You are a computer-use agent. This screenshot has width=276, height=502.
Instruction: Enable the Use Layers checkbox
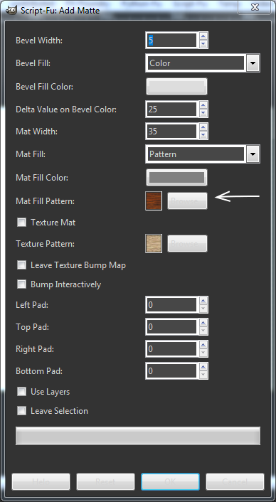click(21, 392)
